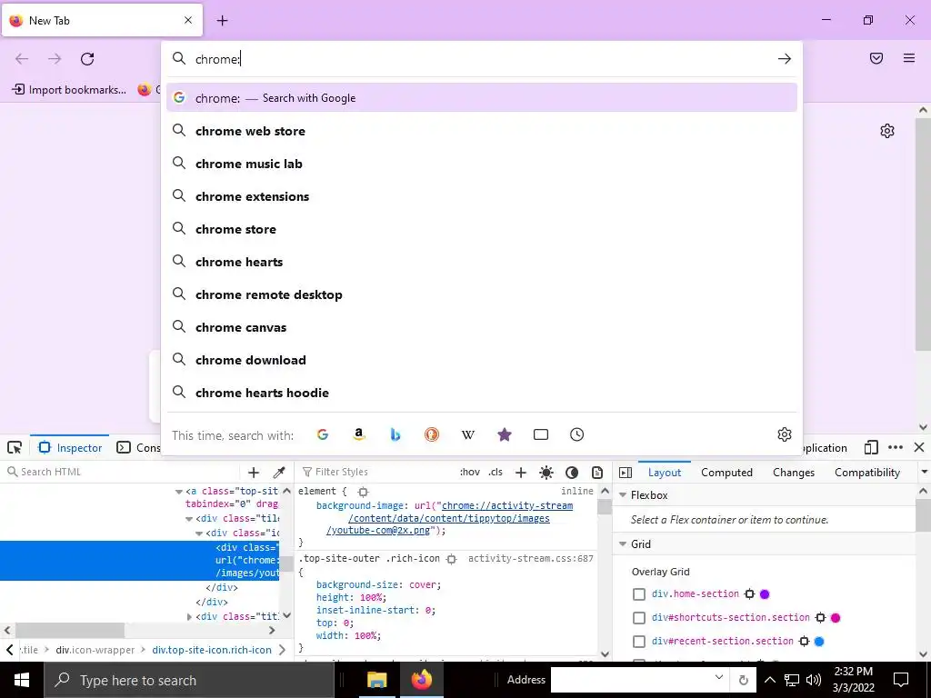Search this time with Bing icon
931x698 pixels.
[x=395, y=434]
